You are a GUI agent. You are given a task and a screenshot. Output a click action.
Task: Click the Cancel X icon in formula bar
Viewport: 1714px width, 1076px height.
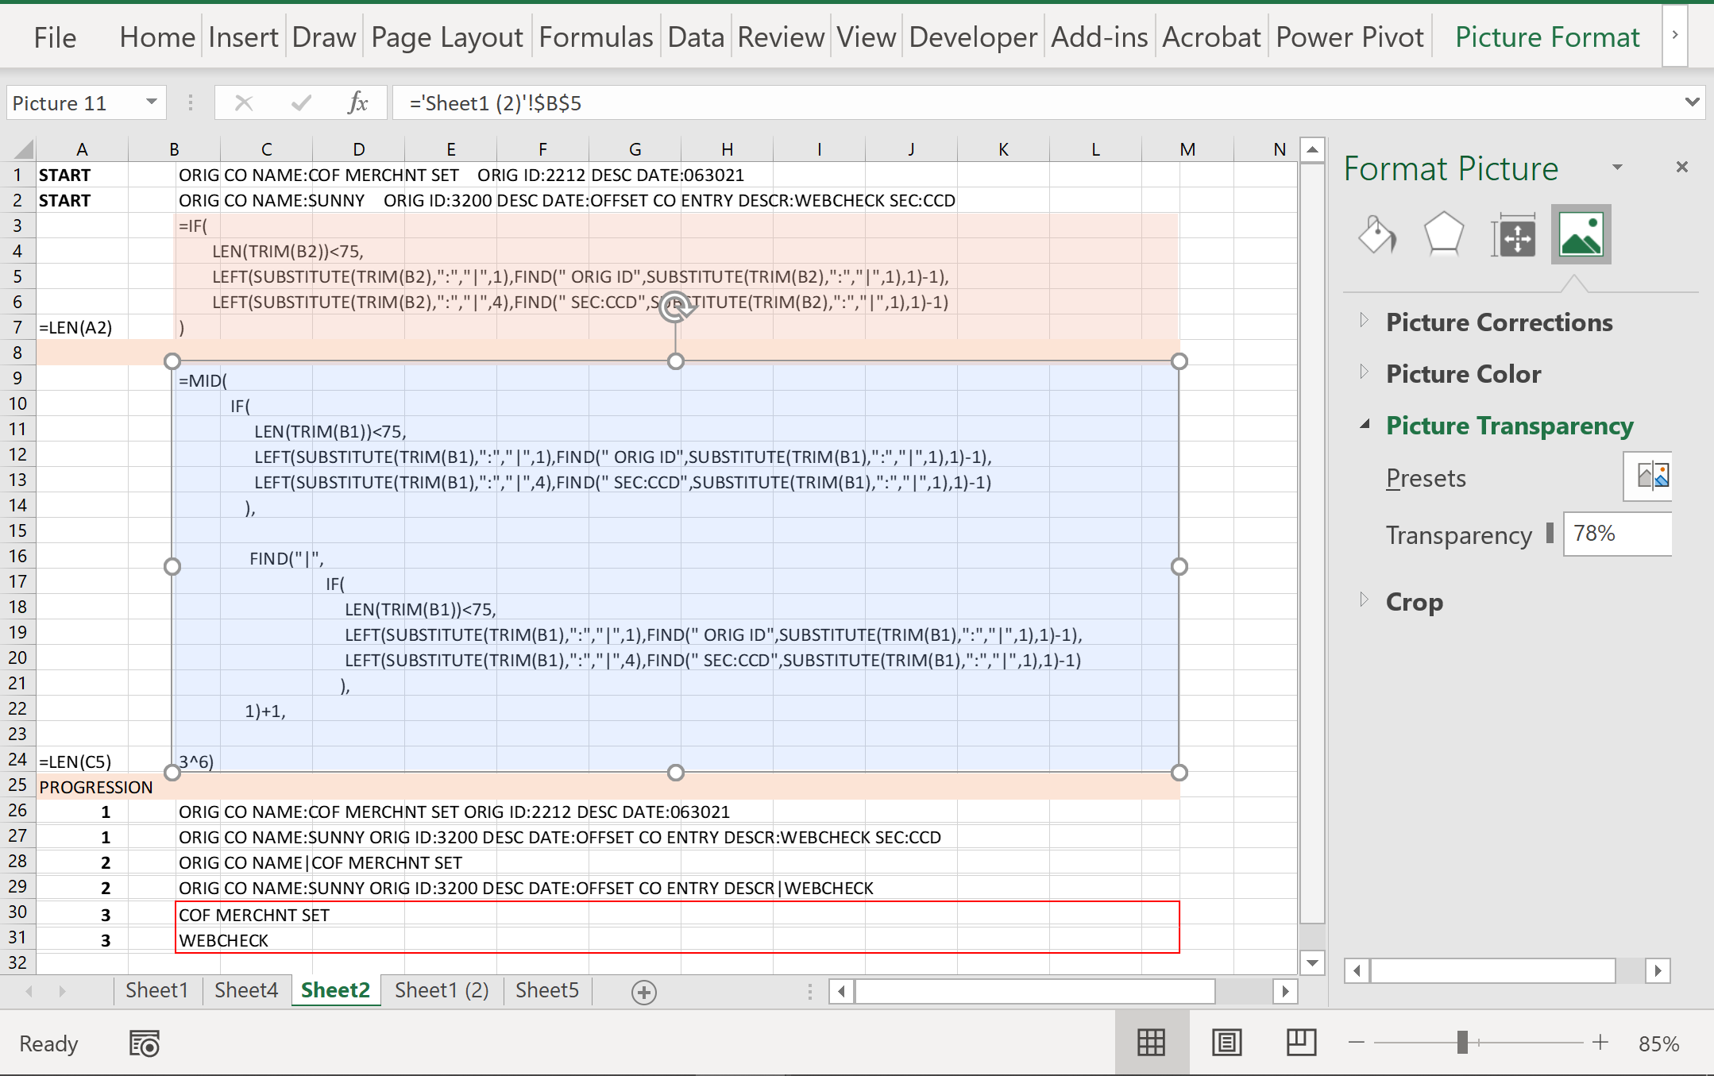pos(244,103)
